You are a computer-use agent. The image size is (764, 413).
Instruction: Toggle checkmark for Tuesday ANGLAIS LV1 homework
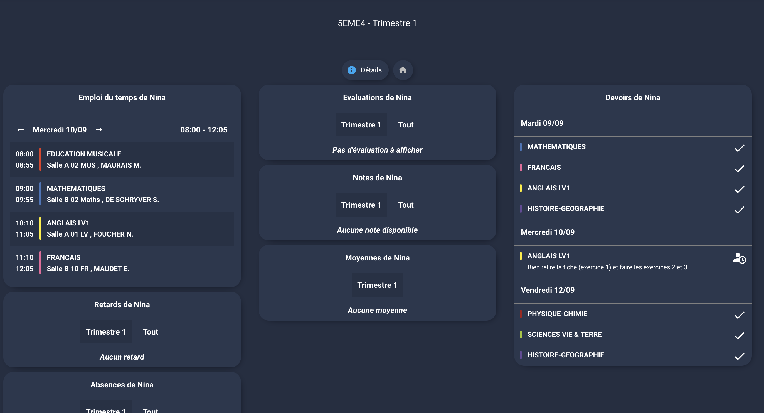739,189
